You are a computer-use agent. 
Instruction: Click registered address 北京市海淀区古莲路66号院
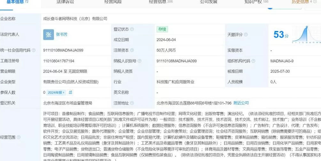194,103
